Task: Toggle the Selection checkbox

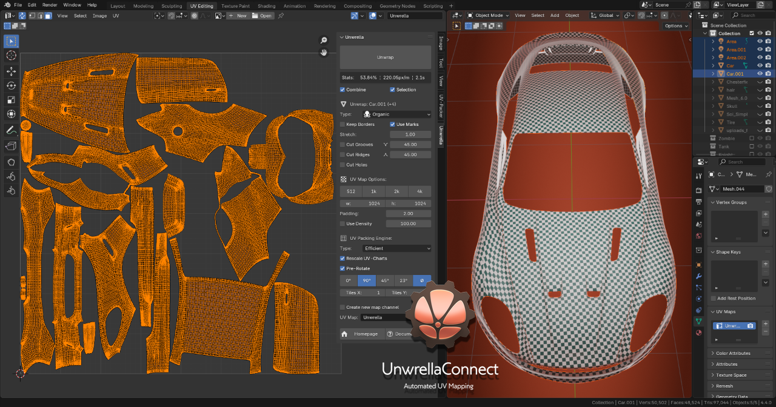Action: (x=393, y=90)
